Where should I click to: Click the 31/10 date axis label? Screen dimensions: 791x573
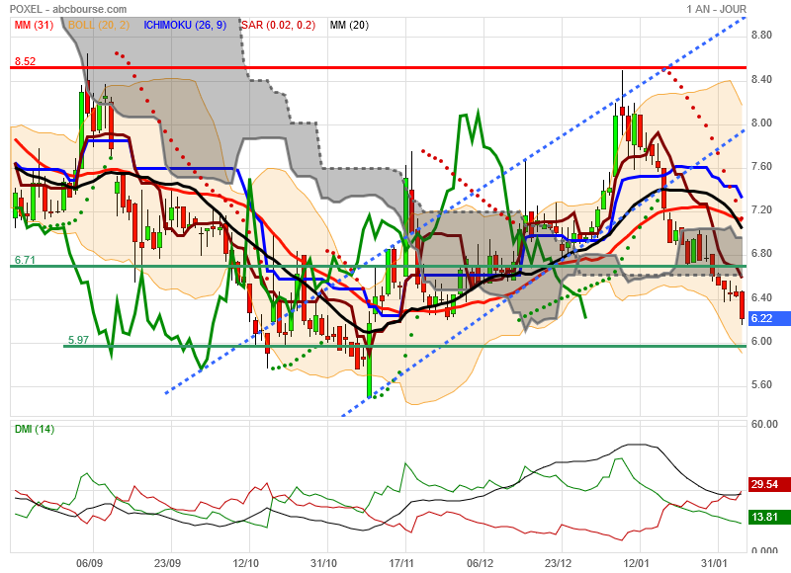pyautogui.click(x=323, y=563)
